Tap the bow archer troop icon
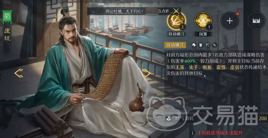Viewport: 268px width, 138px height. [x=208, y=45]
